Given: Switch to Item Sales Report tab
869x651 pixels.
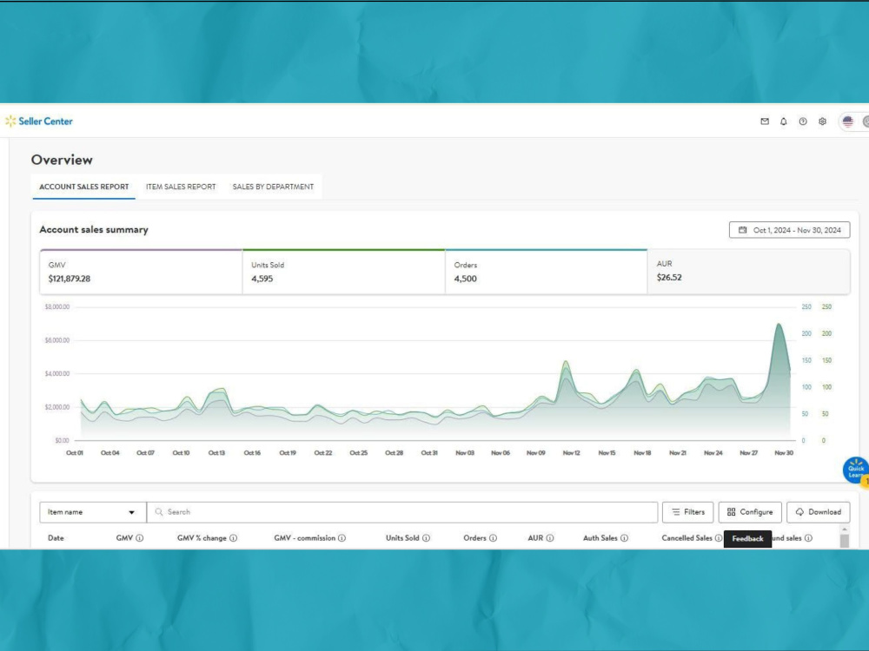Looking at the screenshot, I should (181, 187).
